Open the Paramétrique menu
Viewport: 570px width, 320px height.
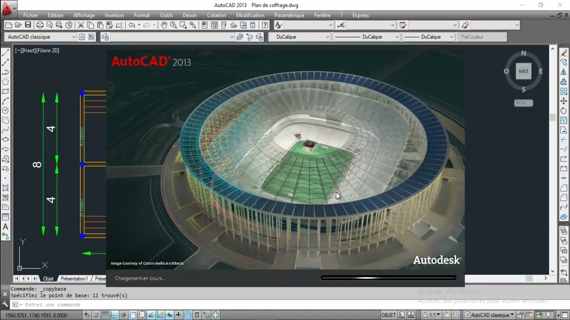tap(289, 15)
